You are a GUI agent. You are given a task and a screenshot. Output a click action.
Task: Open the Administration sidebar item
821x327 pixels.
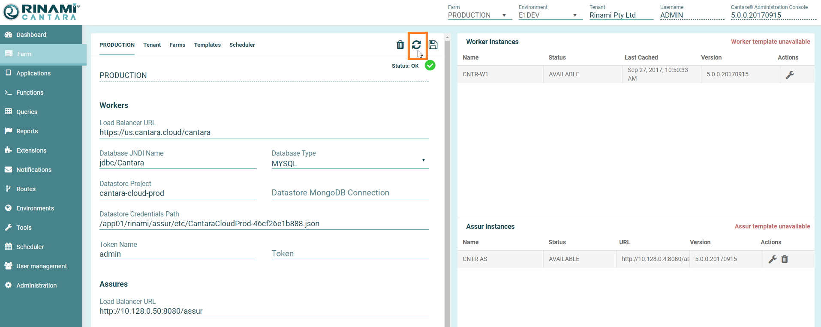click(x=36, y=285)
